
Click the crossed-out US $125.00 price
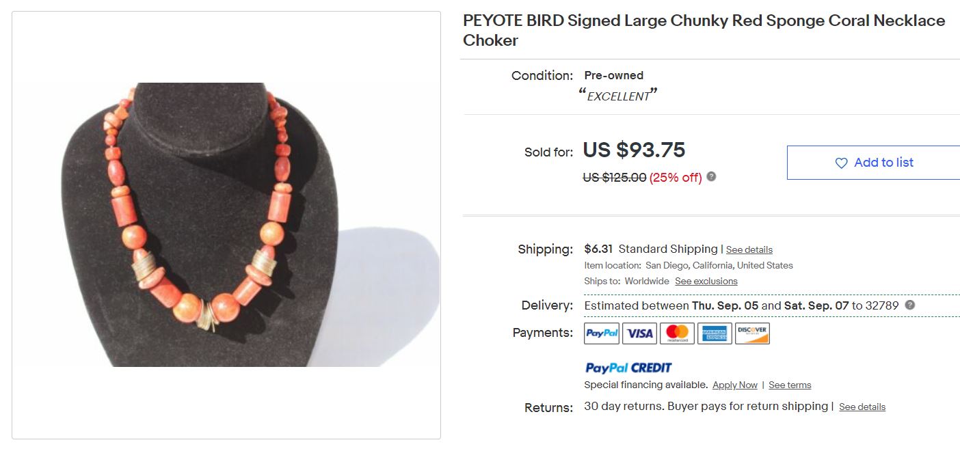614,178
